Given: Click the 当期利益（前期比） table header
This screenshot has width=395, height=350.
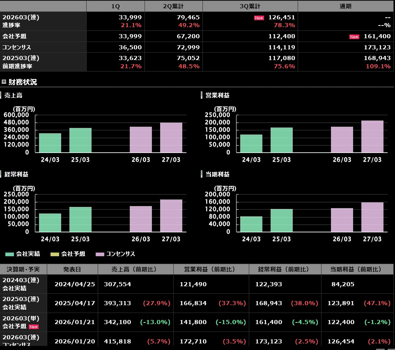Looking at the screenshot, I should (x=356, y=269).
